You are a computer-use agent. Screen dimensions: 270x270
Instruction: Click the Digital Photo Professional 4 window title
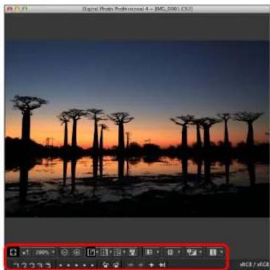tap(138, 9)
